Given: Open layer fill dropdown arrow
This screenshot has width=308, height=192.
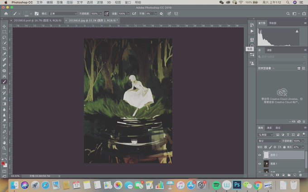Looking at the screenshot, I should point(303,147).
